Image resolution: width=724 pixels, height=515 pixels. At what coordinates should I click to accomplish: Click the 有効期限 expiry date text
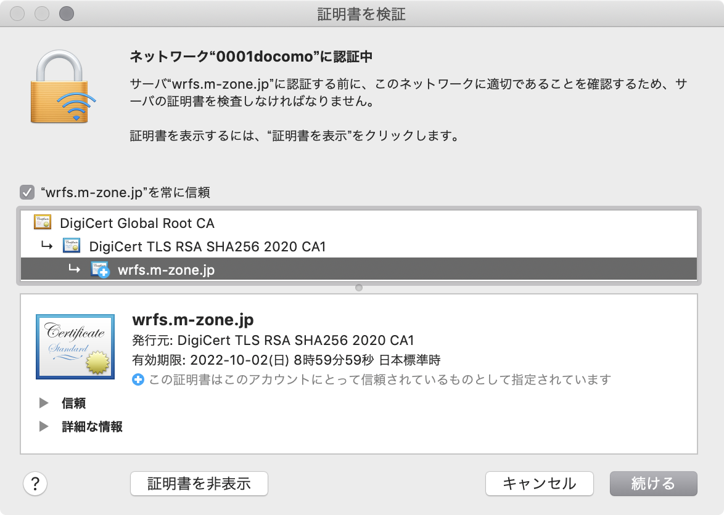(x=286, y=360)
